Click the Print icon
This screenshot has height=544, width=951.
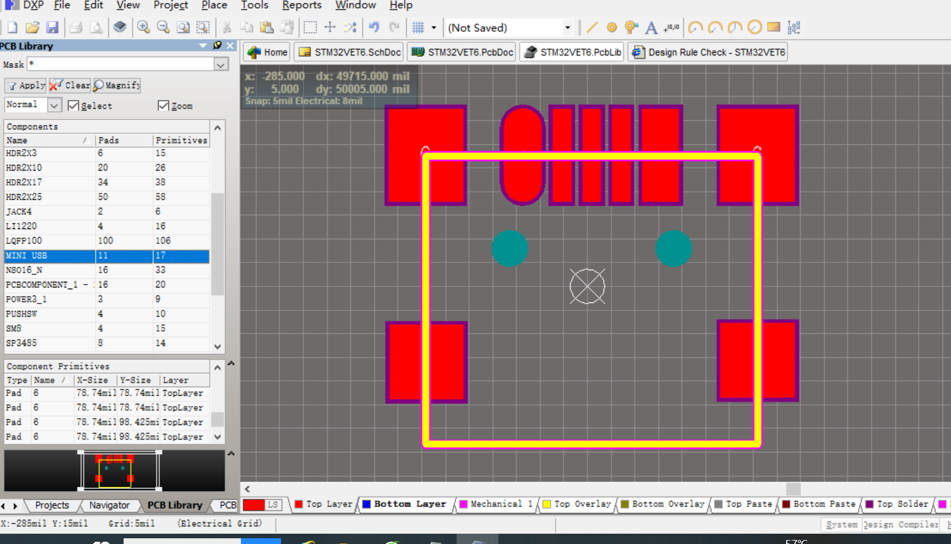coord(76,27)
